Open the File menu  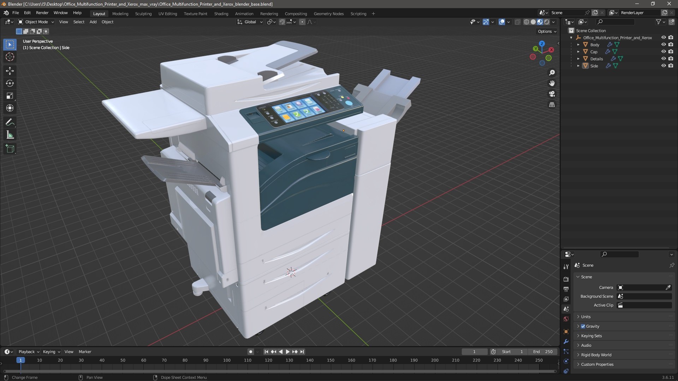(x=16, y=13)
